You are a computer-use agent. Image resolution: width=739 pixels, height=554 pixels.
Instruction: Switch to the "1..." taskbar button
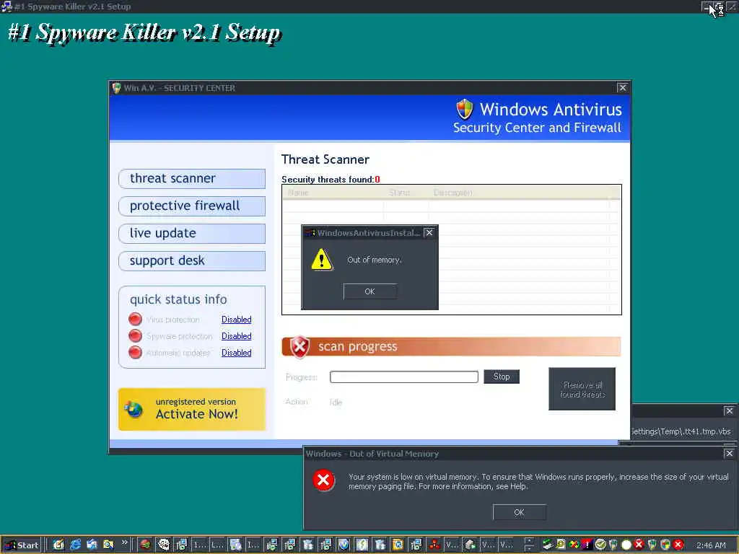pos(199,545)
